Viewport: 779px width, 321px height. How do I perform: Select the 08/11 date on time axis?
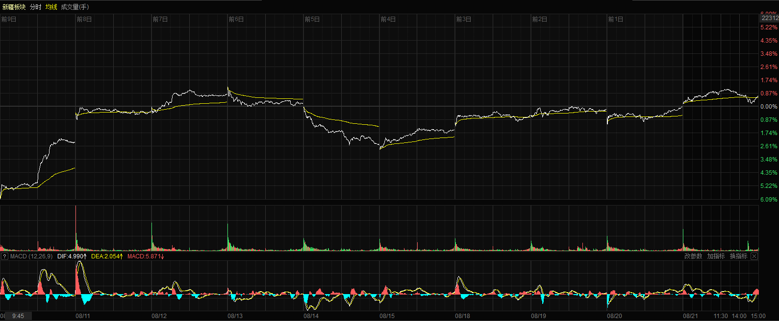click(83, 316)
